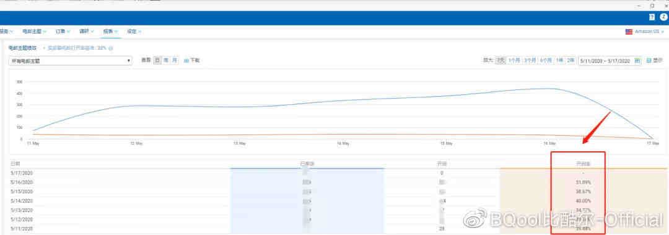669x235 pixels.
Task: Click the round account icon in blue header
Action: [663, 17]
